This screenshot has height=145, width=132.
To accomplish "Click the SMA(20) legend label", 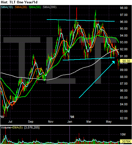I will point(21,7).
